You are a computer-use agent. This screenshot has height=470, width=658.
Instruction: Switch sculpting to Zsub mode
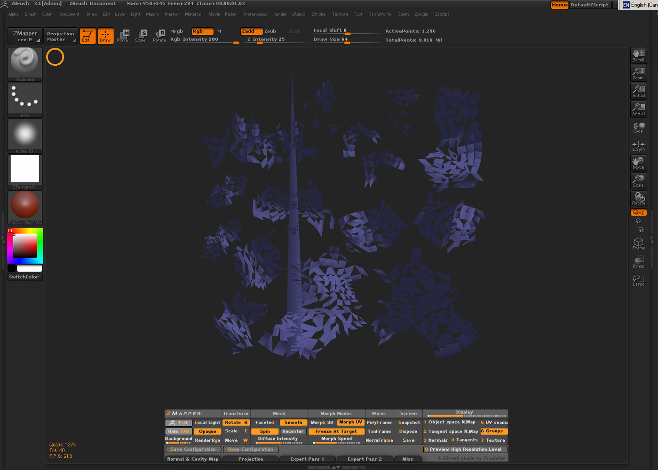pos(271,31)
